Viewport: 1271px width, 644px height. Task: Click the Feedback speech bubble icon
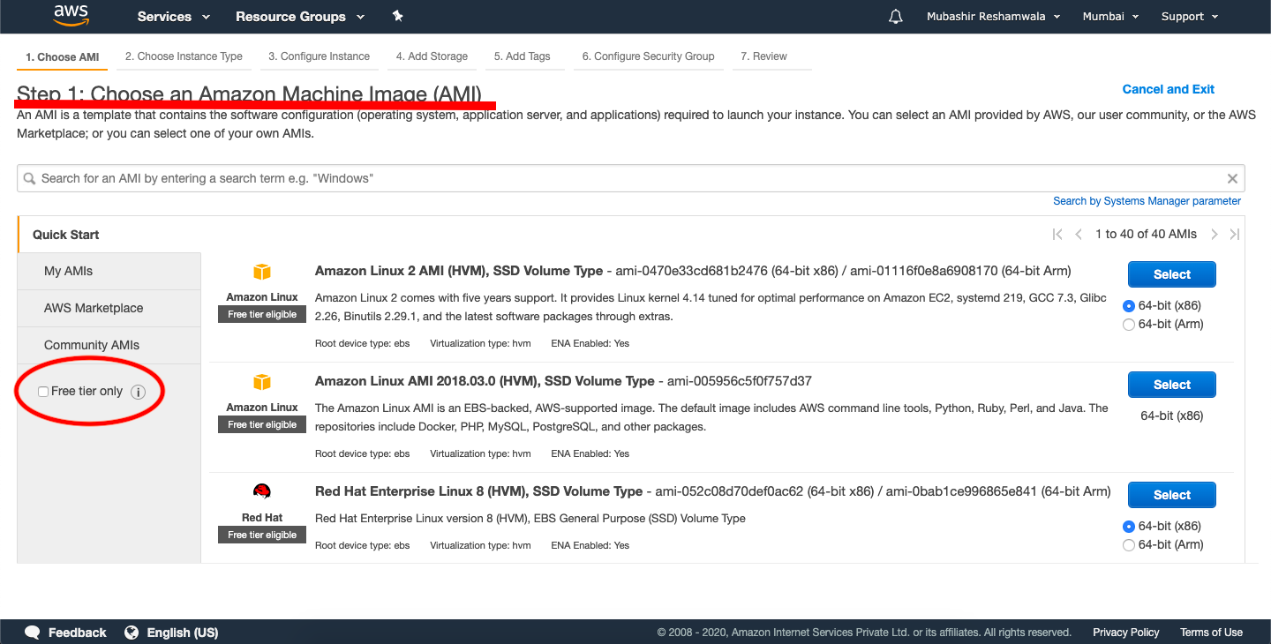click(x=33, y=633)
